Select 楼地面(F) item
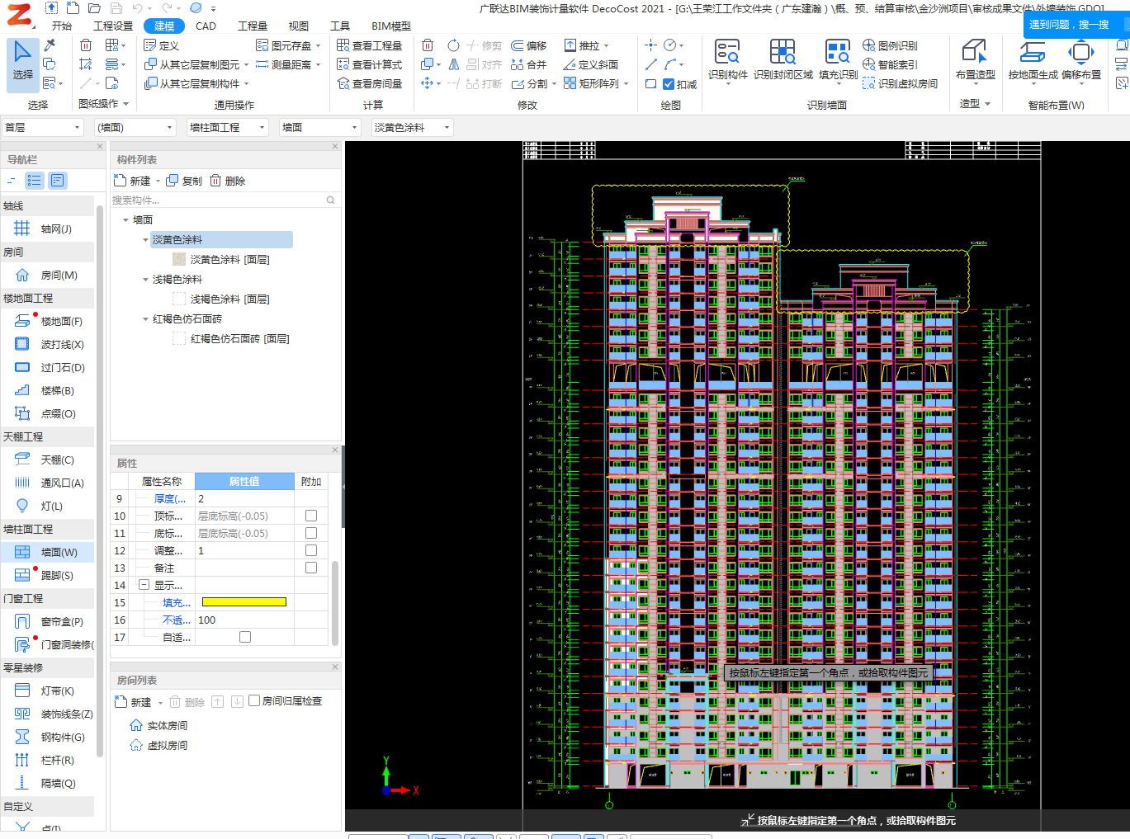1130x839 pixels. click(x=48, y=321)
